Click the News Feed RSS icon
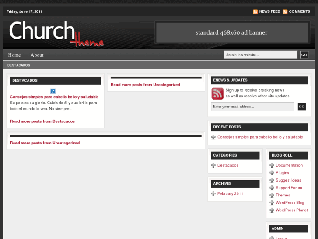The image size is (318, 239). (x=255, y=11)
